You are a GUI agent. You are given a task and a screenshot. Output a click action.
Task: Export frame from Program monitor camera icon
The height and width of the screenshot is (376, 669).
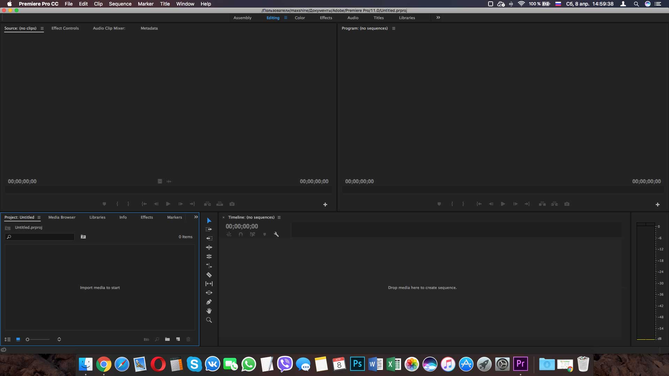pos(567,204)
